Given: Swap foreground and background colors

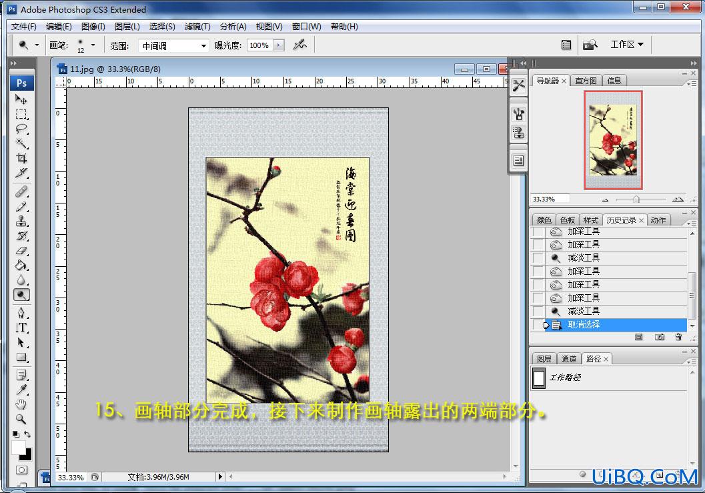Looking at the screenshot, I should click(x=27, y=434).
